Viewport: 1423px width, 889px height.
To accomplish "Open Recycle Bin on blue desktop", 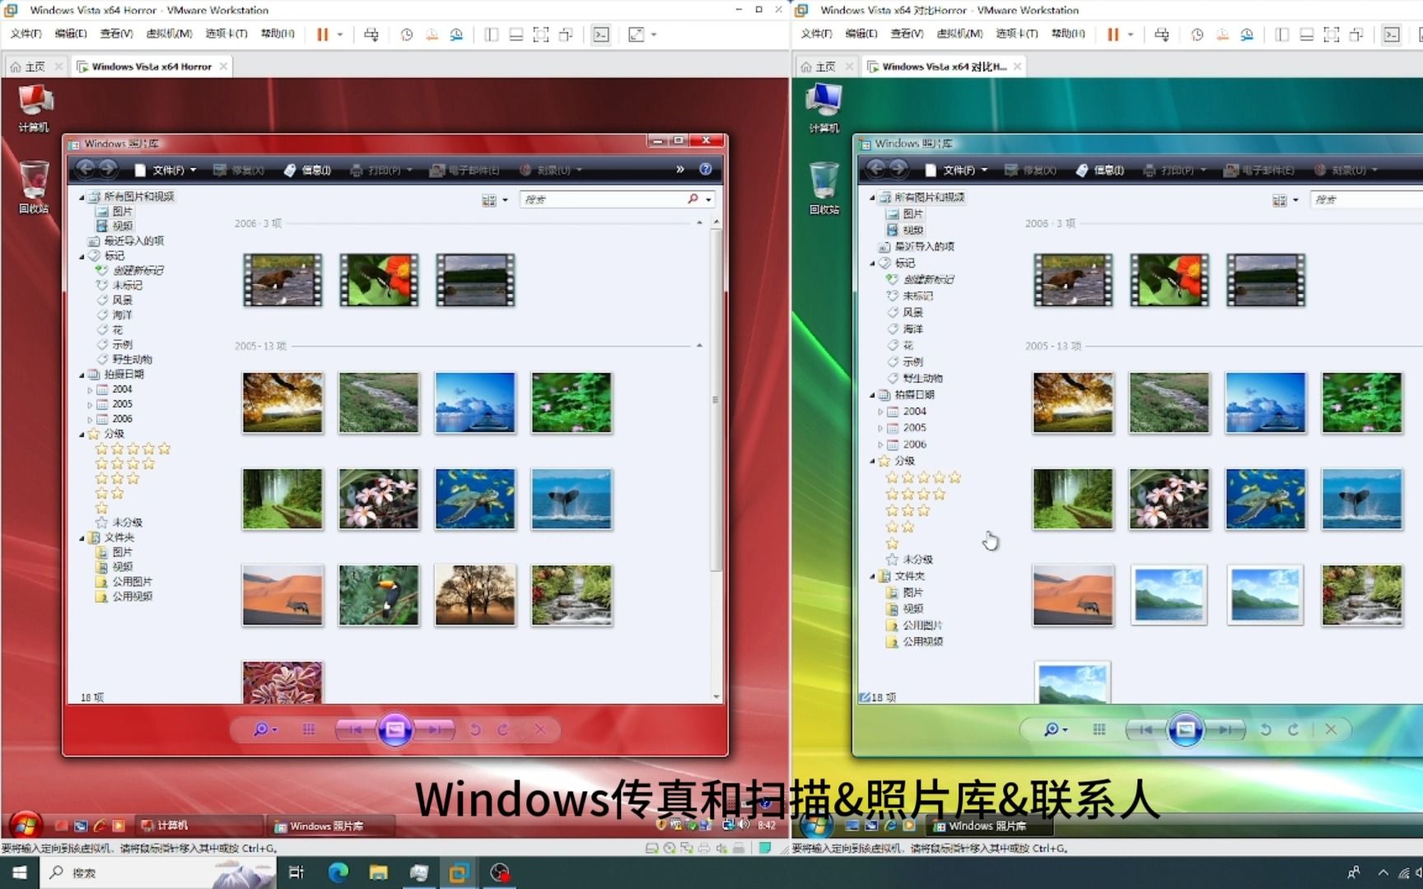I will (824, 188).
